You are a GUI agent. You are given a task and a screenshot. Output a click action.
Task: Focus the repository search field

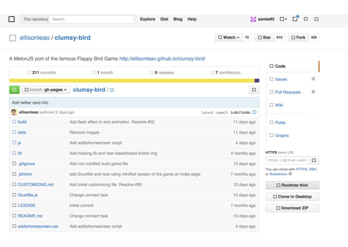[x=92, y=19]
